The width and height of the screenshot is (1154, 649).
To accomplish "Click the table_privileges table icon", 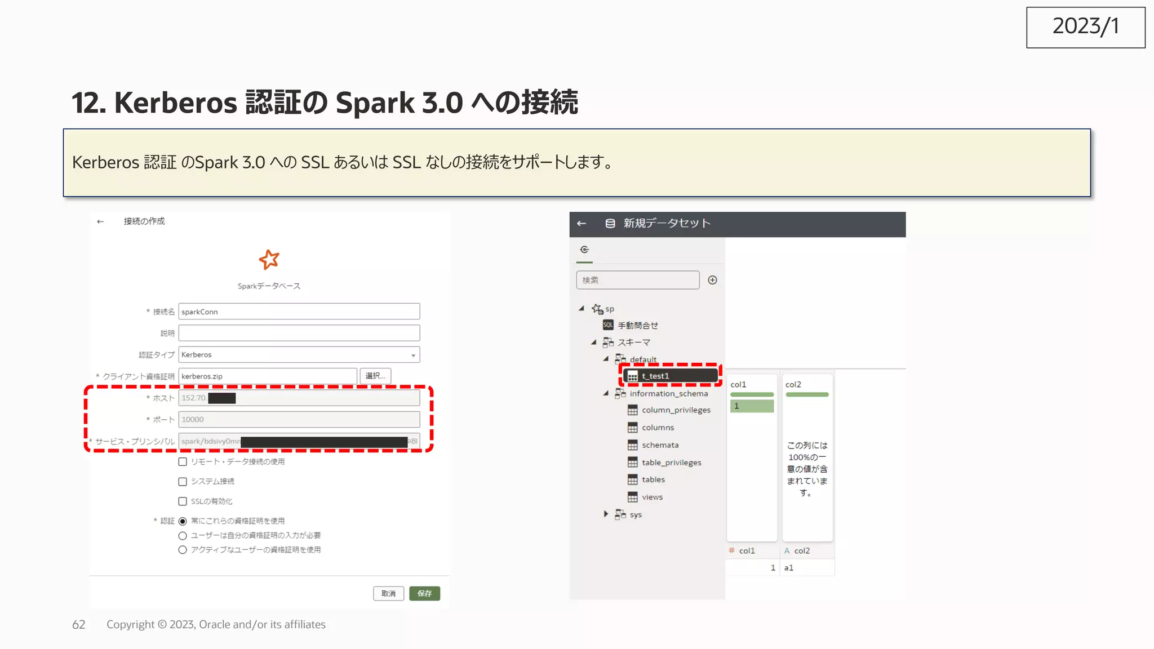I will coord(633,463).
